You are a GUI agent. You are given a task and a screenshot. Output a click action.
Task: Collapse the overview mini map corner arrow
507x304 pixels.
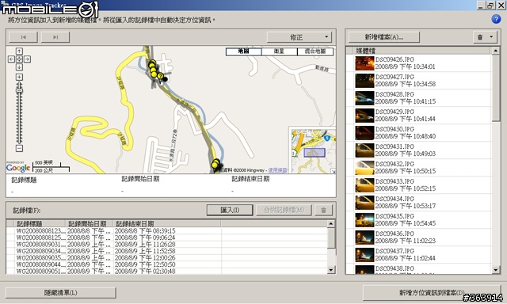333,171
